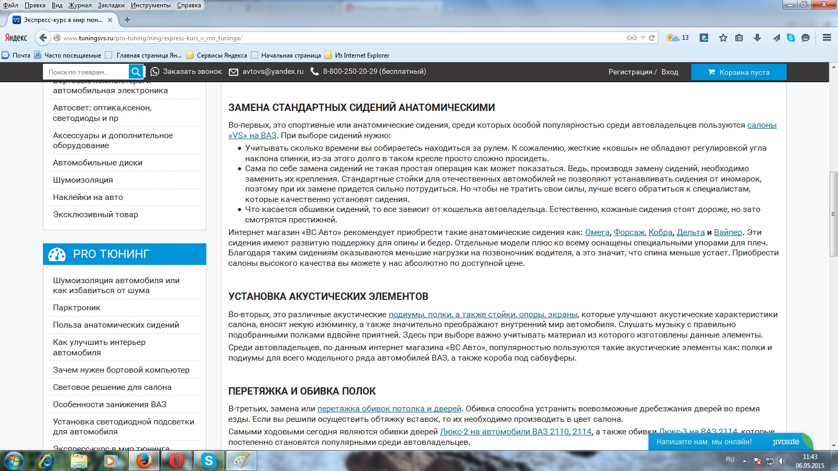Follow the Форсаж seat link
Viewport: 838px width, 471px height.
(x=629, y=232)
